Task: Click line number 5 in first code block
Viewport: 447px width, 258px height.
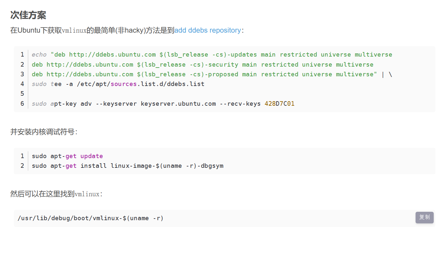Action: [22, 94]
